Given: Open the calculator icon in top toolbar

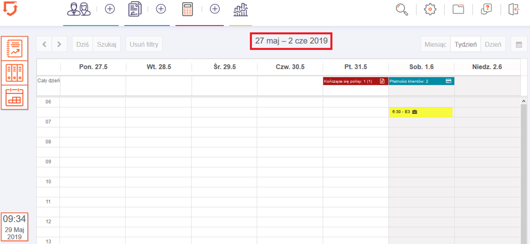Looking at the screenshot, I should pyautogui.click(x=187, y=10).
